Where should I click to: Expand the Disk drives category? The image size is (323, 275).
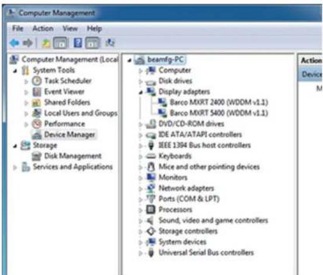pyautogui.click(x=141, y=82)
